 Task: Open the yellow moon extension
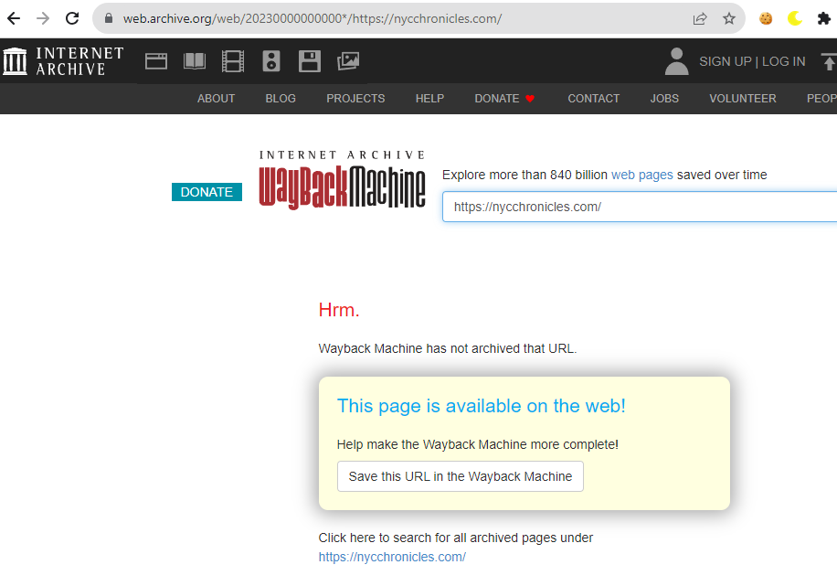pos(795,18)
